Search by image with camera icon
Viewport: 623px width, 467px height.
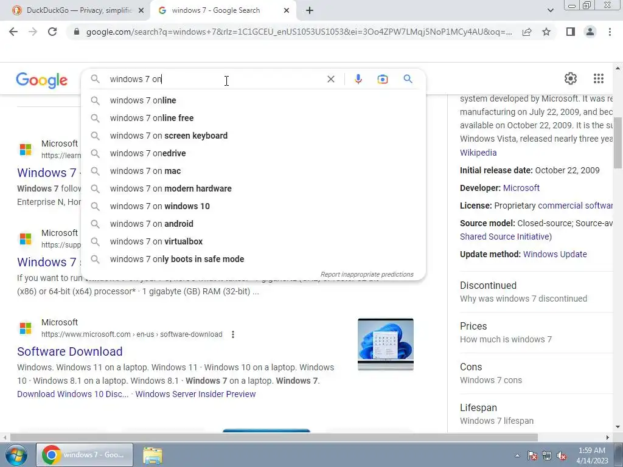(x=382, y=79)
